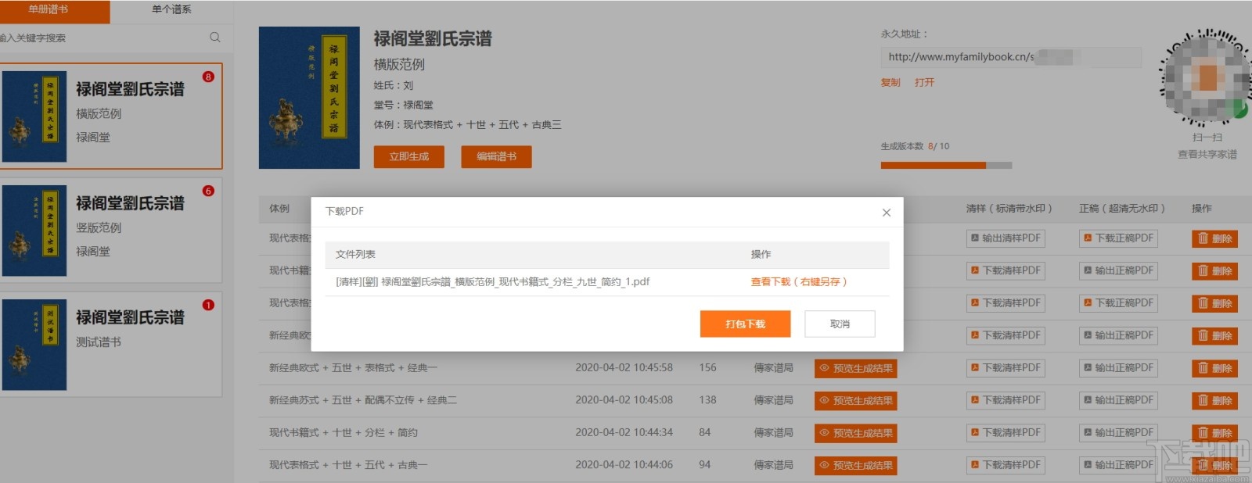Delete the 新经典欧式 + 五世 + 表格式 row

1214,368
